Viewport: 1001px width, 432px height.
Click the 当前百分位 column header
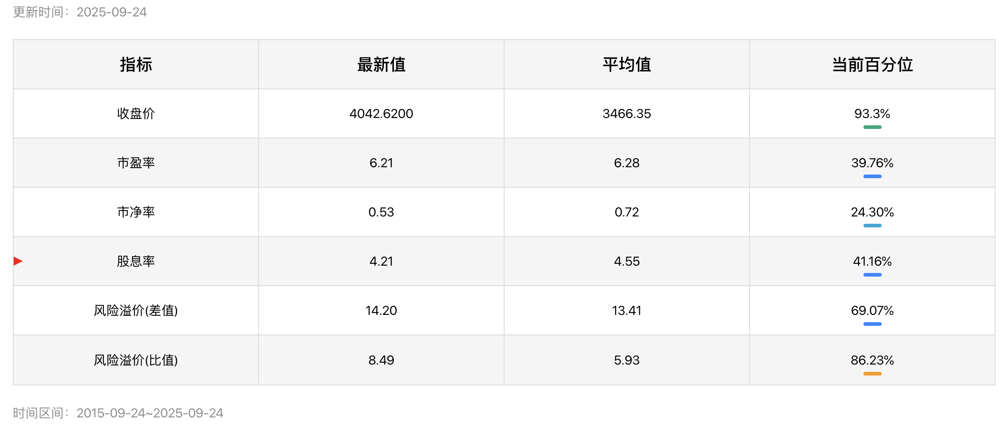[872, 65]
